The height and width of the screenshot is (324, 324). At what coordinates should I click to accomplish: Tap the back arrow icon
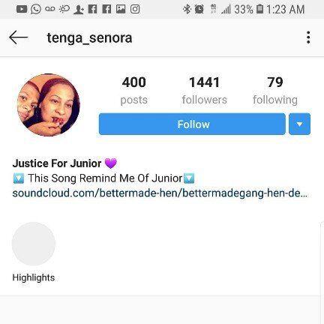tap(18, 37)
